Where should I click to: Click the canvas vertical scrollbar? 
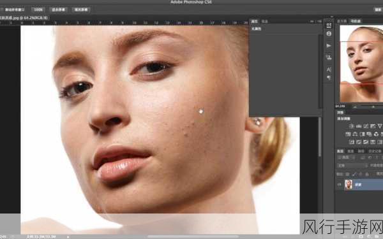click(x=320, y=137)
